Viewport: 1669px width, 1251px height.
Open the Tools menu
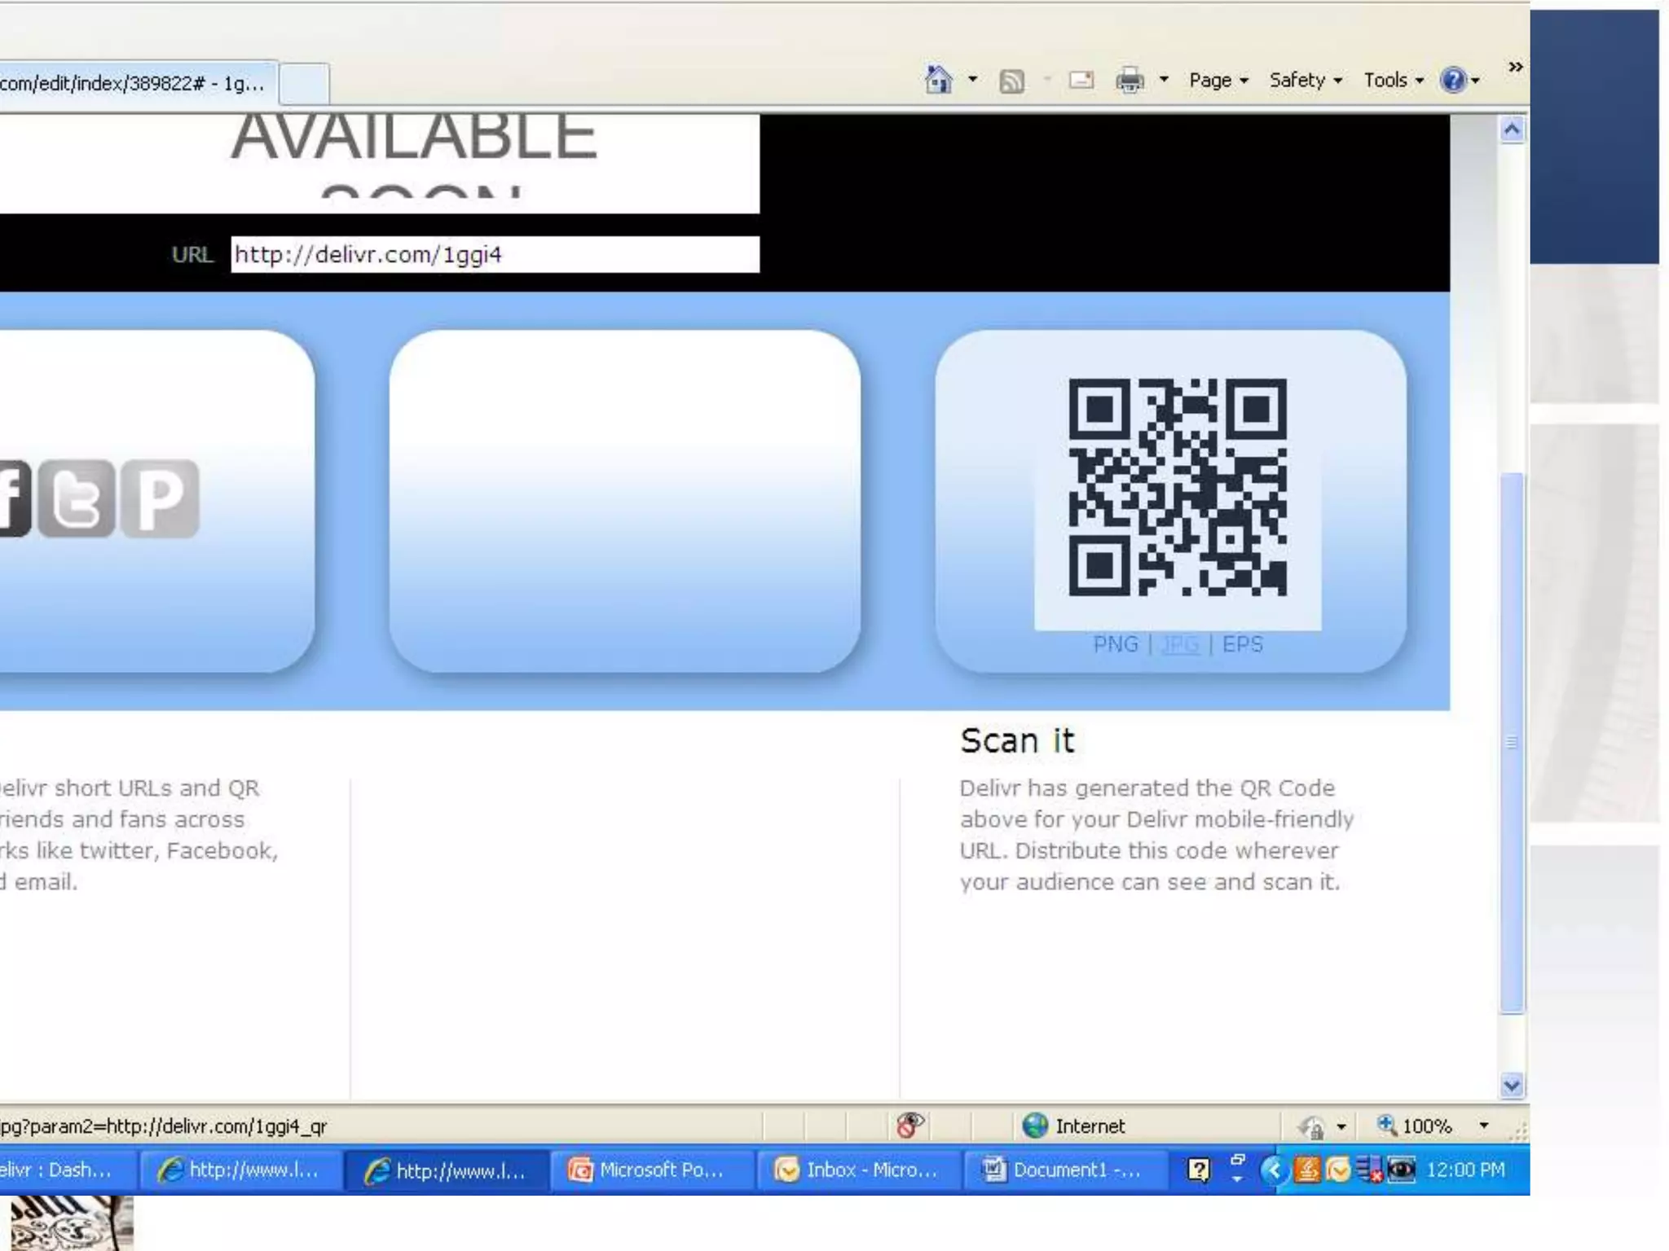(1393, 80)
